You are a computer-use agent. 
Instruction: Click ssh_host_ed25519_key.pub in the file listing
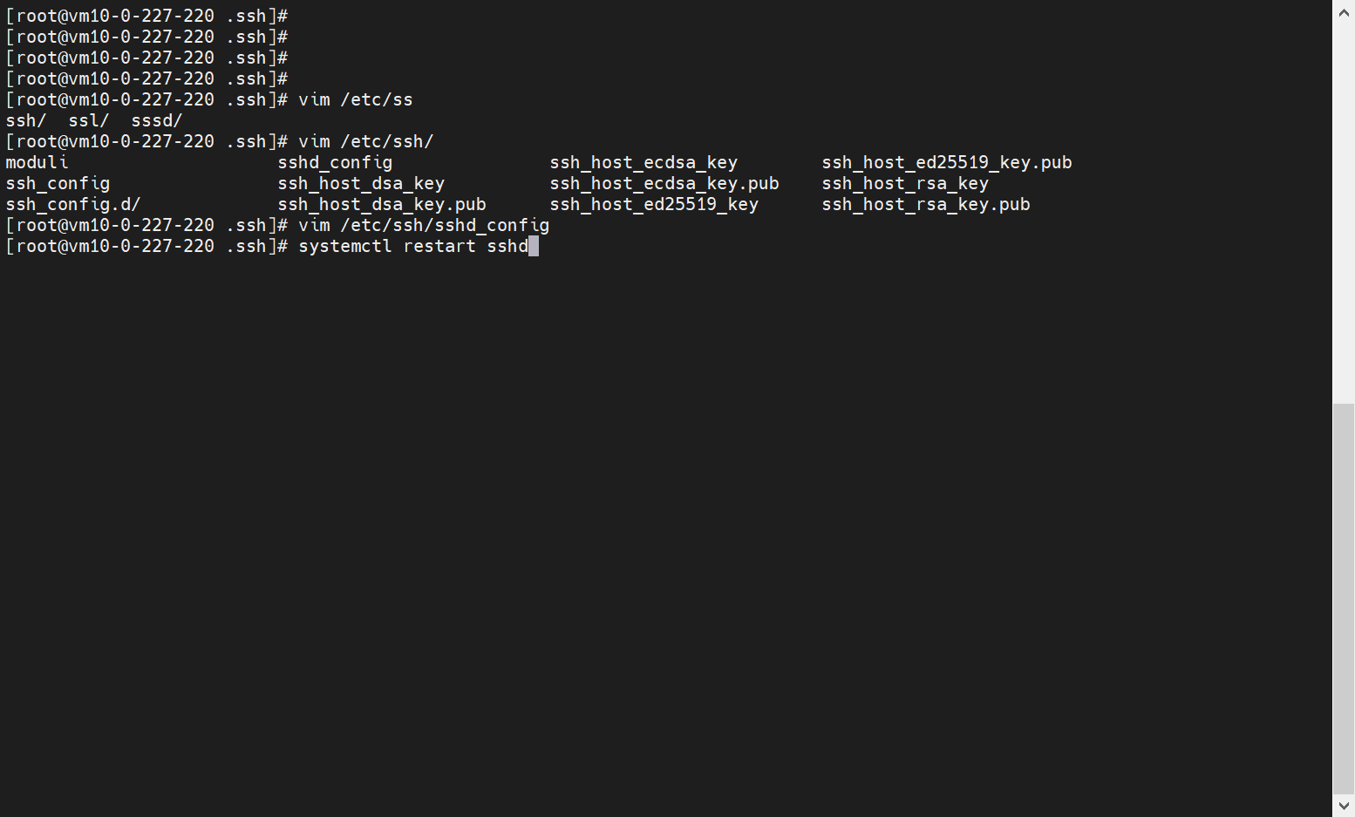coord(946,163)
